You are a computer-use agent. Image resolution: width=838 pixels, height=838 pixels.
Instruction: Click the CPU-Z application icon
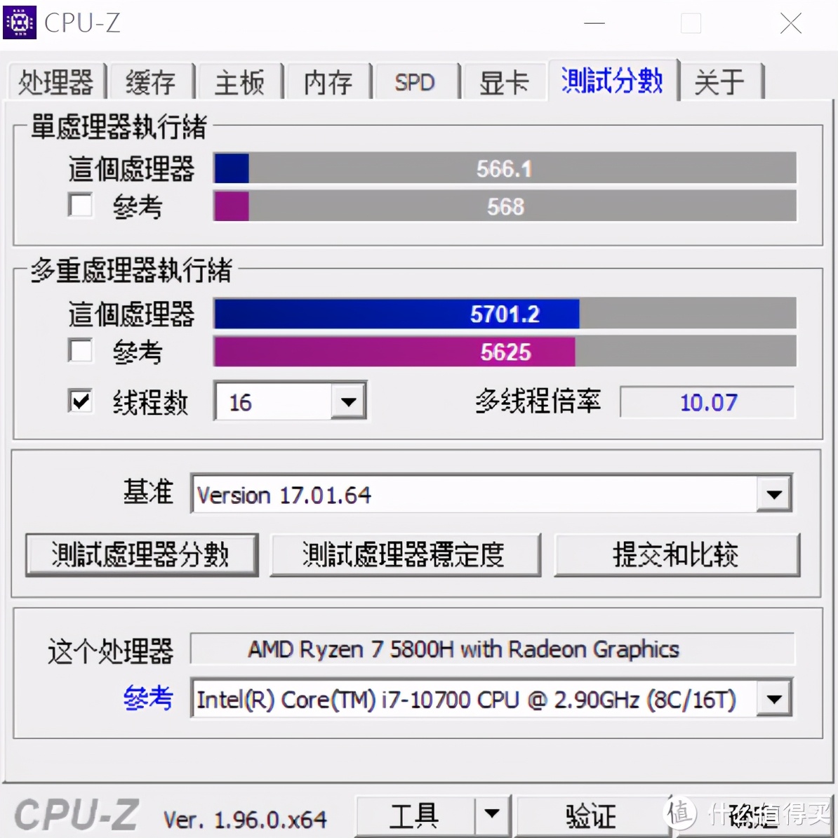[x=19, y=22]
